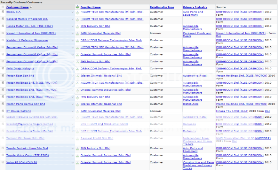The width and height of the screenshot is (278, 170).
Task: Expand the Brose, S.A. row with plus box
Action: click(x=3, y=12)
